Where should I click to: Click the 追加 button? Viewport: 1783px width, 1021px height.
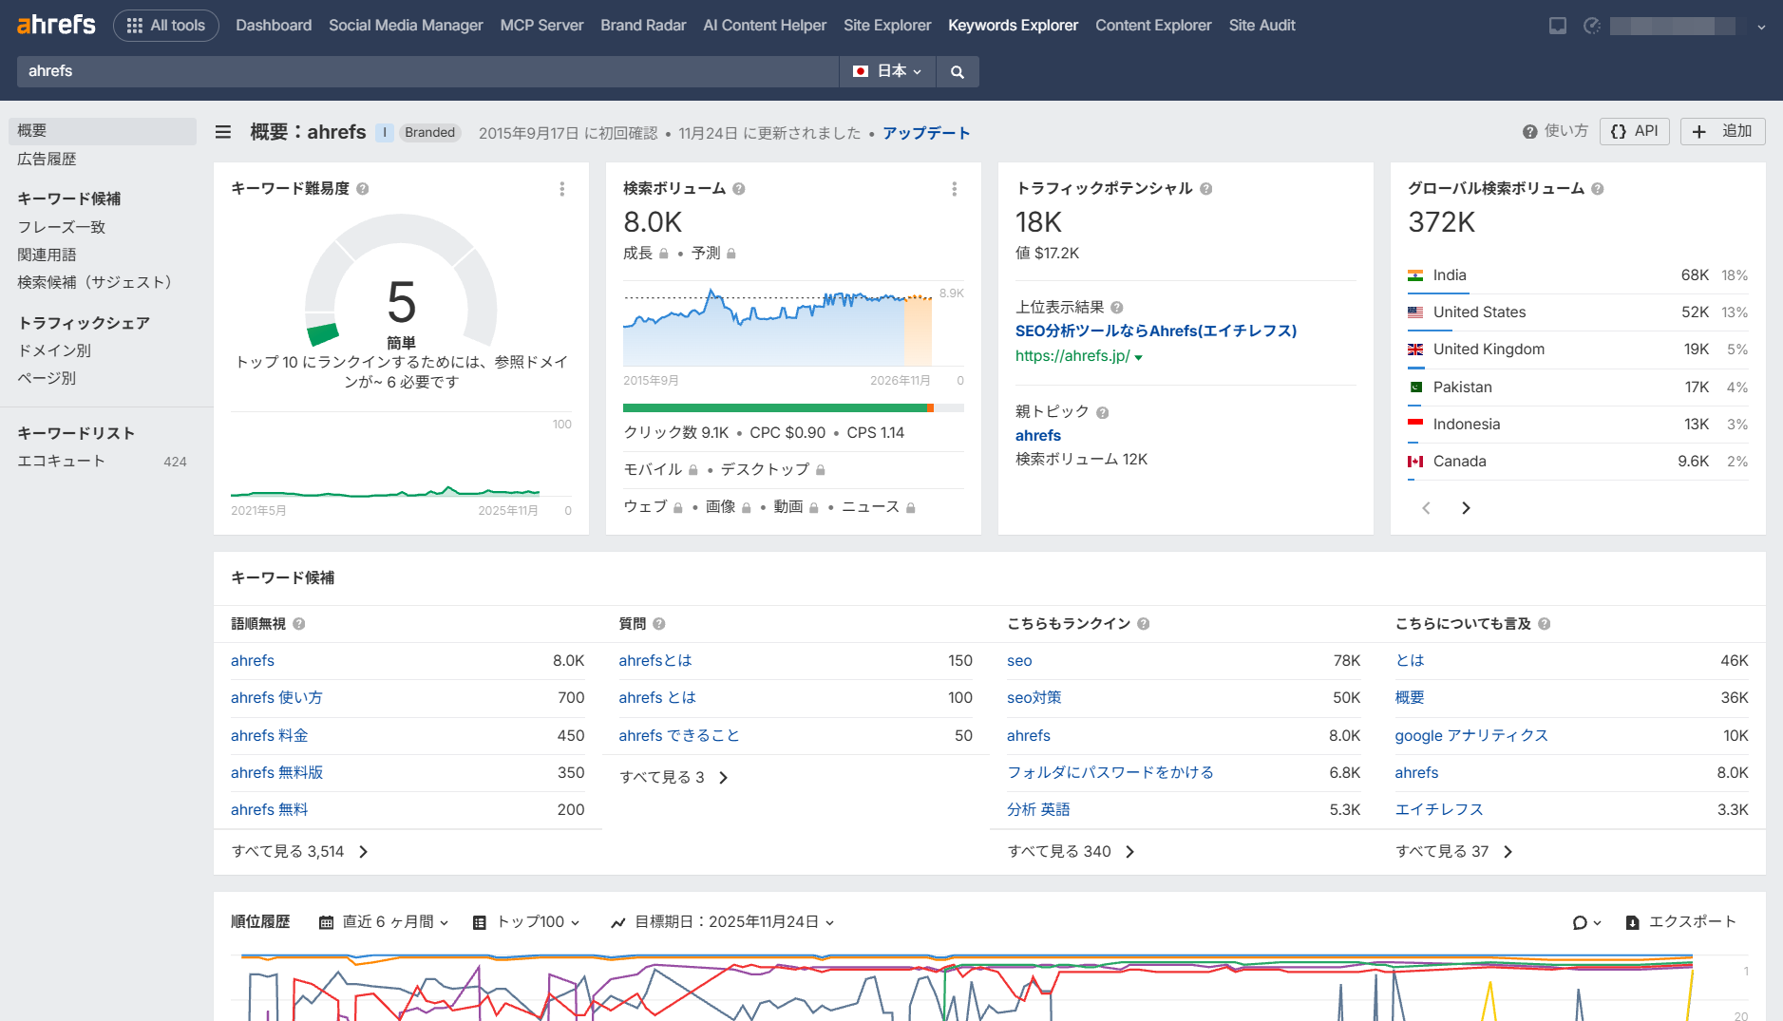1722,131
